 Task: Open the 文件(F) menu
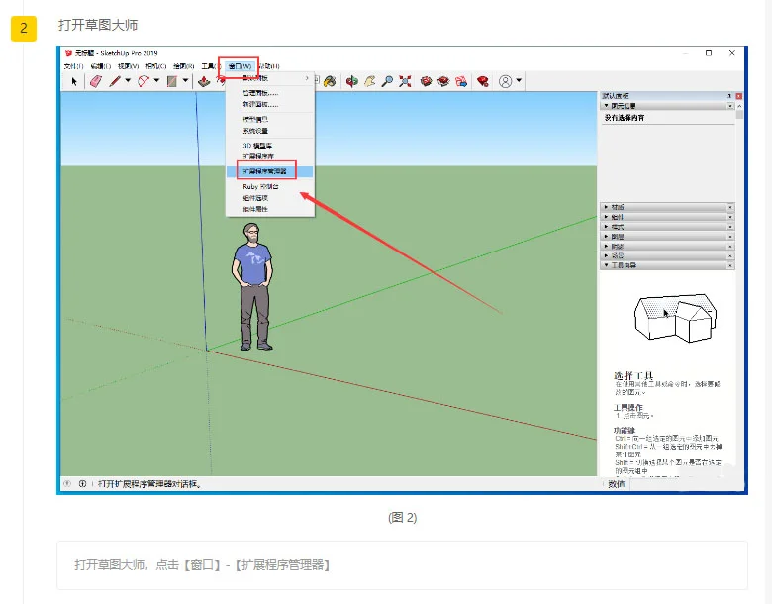tap(74, 66)
